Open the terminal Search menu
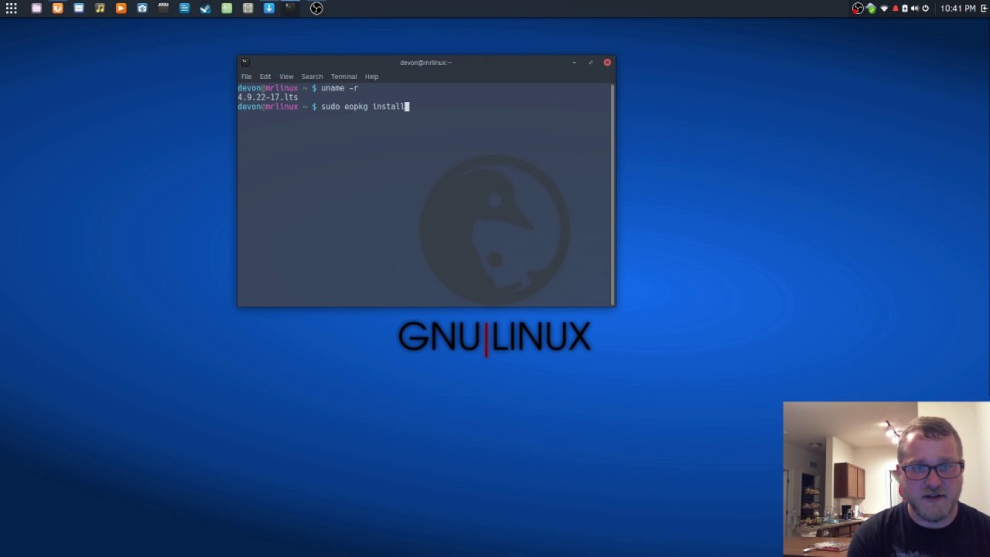The image size is (990, 557). [312, 77]
